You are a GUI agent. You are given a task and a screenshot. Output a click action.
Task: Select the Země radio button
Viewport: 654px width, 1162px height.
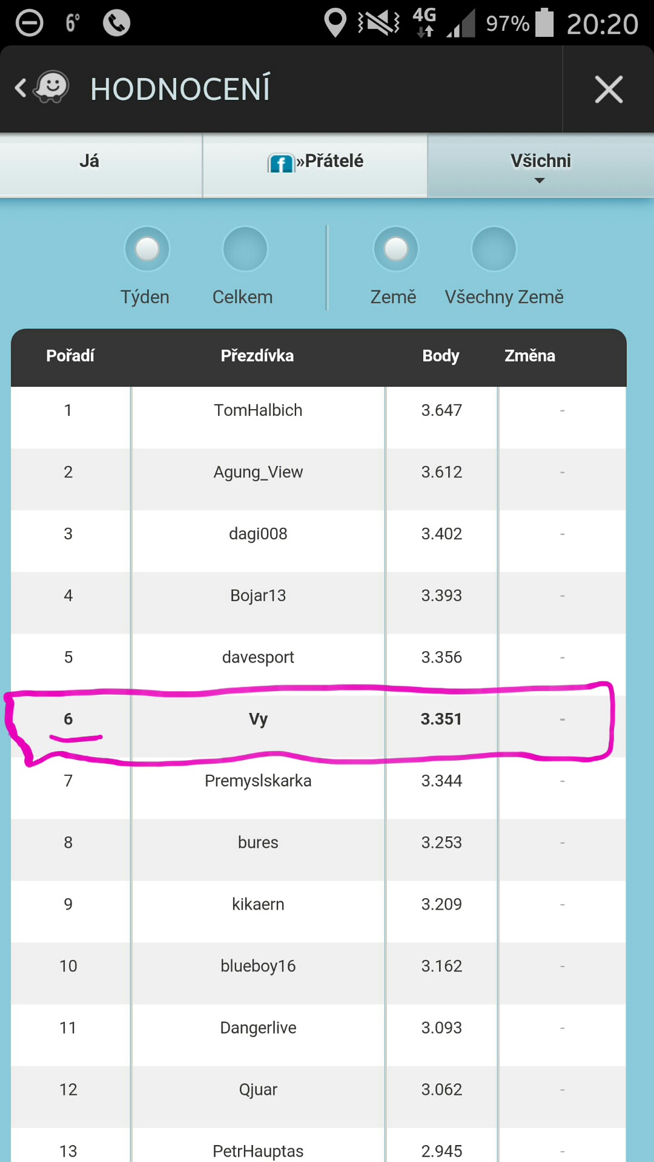395,249
